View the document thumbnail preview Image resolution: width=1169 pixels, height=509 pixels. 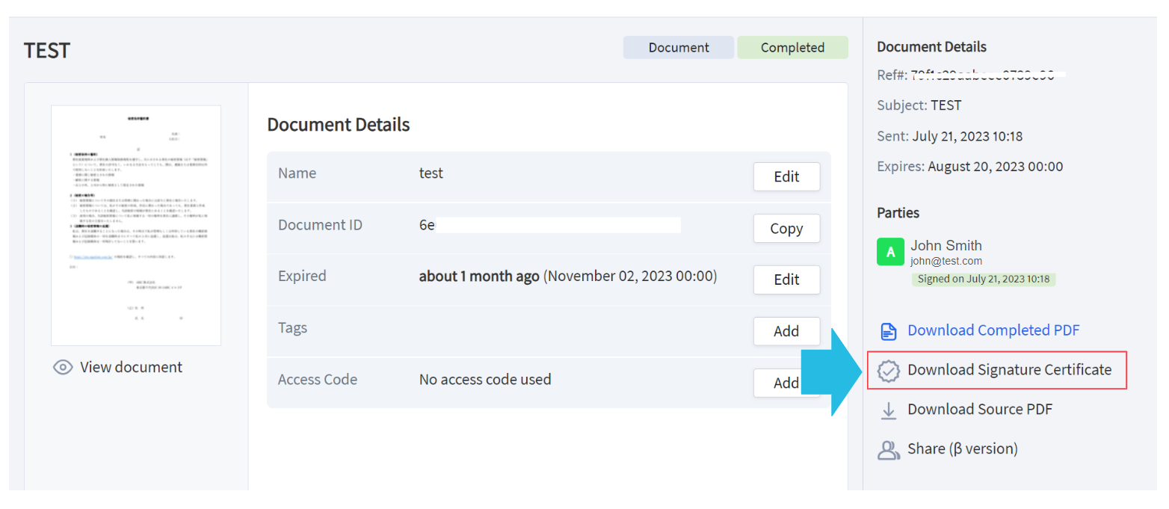point(135,224)
